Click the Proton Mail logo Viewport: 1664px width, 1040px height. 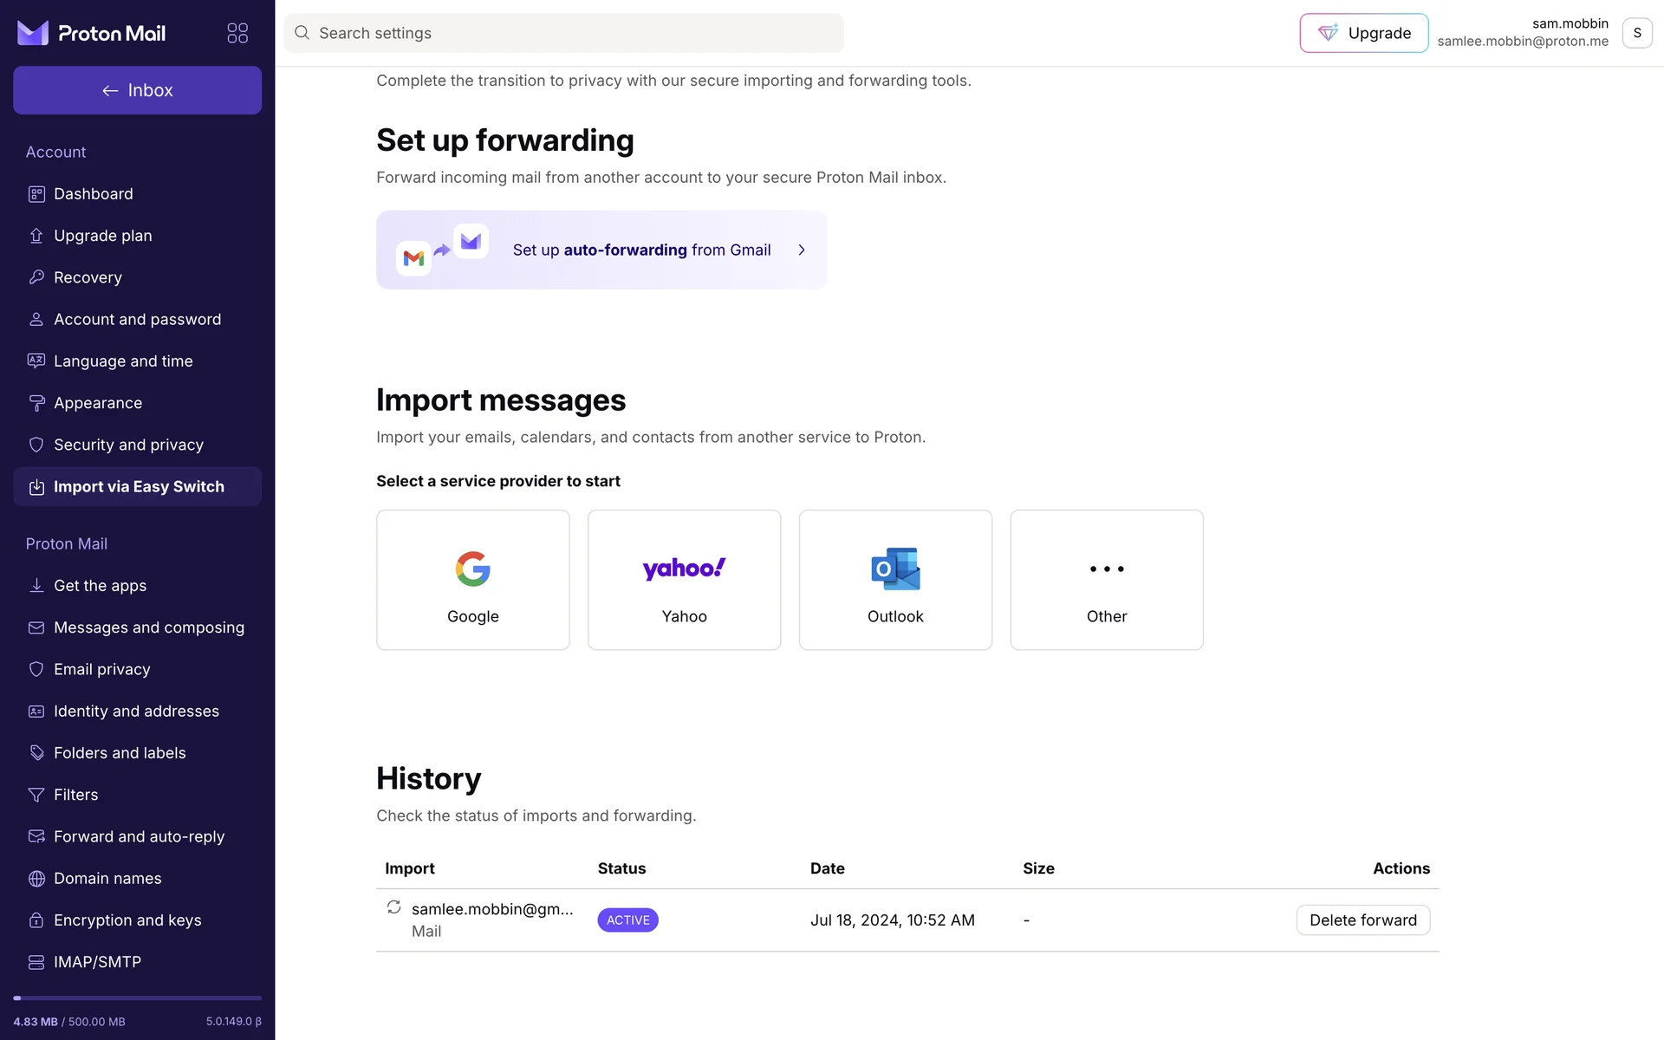(x=92, y=33)
